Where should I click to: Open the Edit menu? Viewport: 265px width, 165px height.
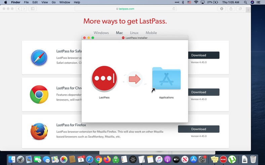35,2
